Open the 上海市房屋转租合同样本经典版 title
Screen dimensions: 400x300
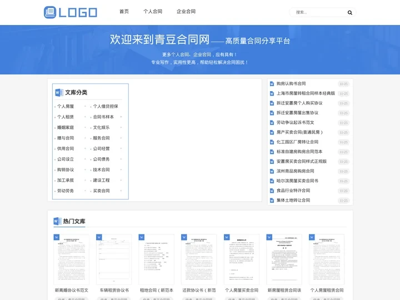[x=306, y=93]
